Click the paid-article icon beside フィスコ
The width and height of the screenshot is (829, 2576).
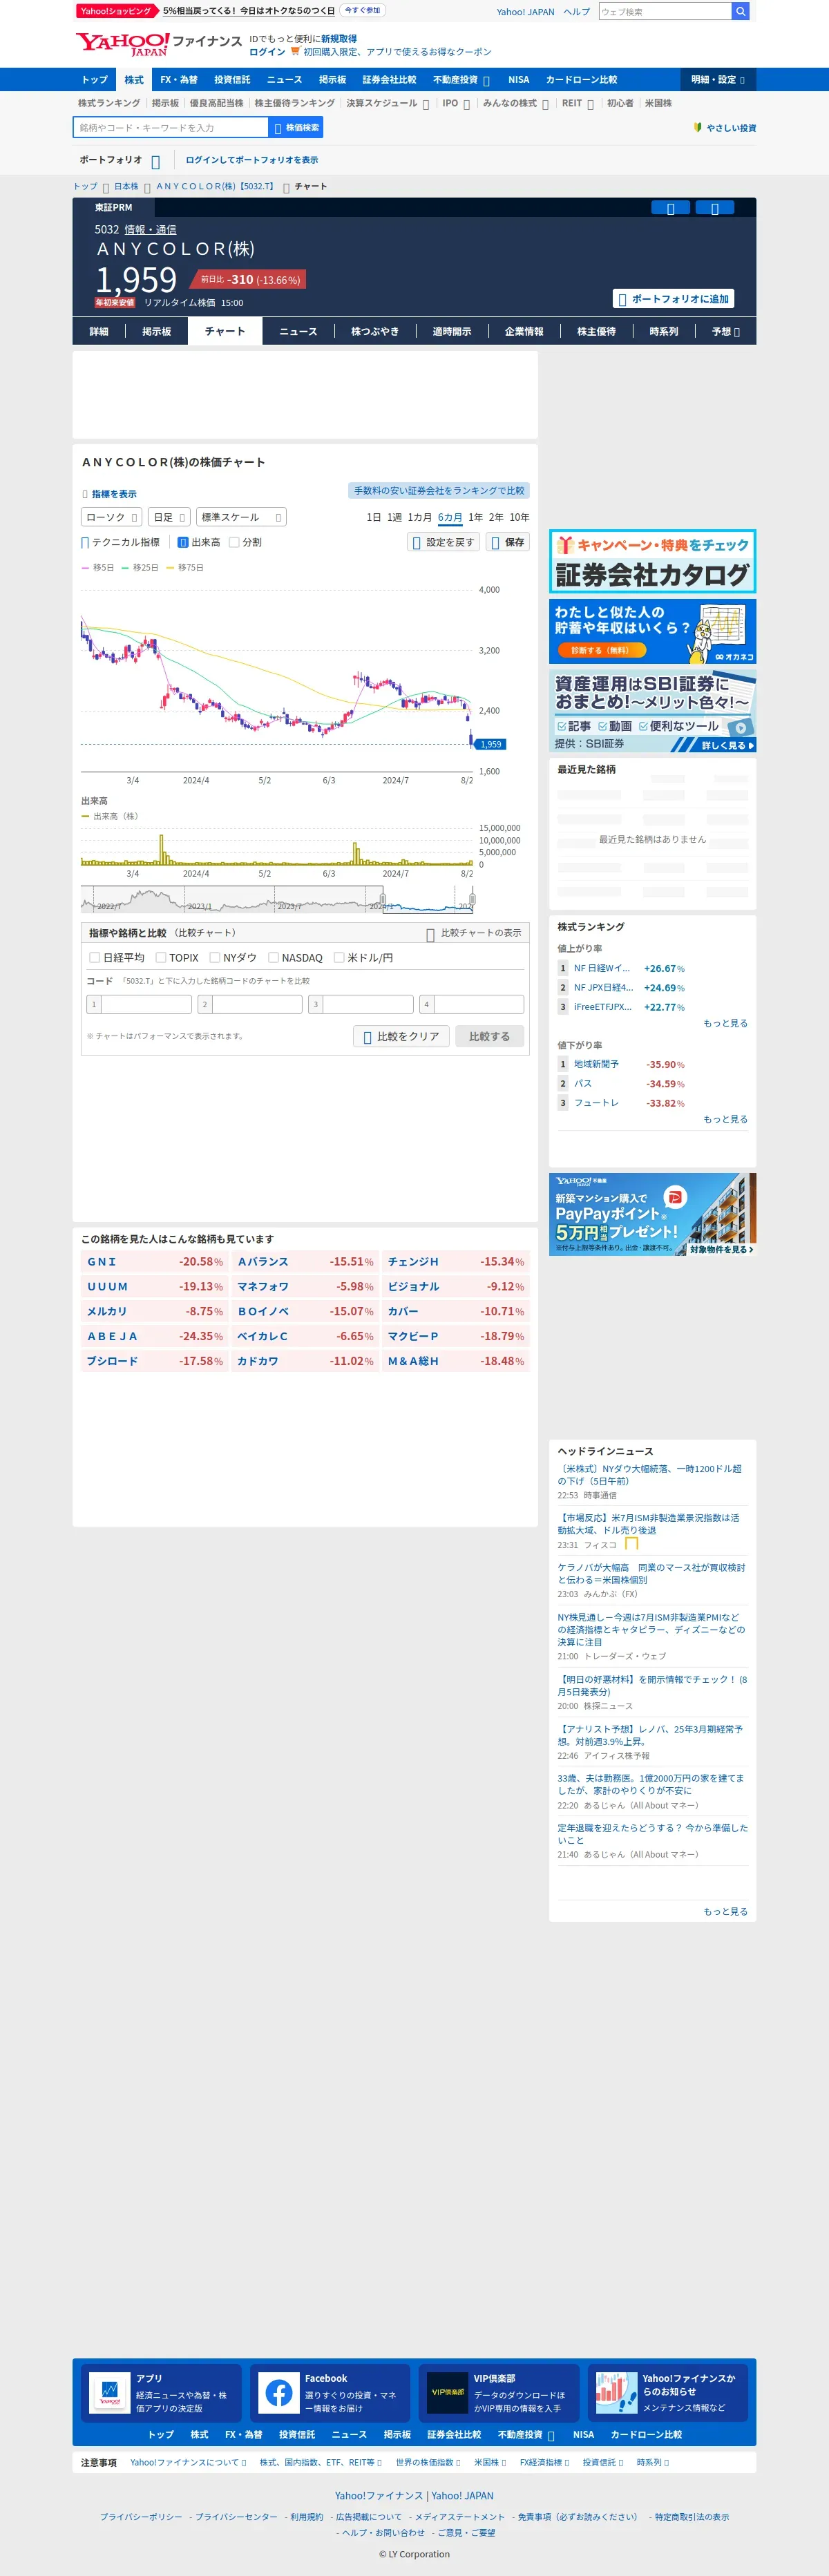[x=631, y=1544]
